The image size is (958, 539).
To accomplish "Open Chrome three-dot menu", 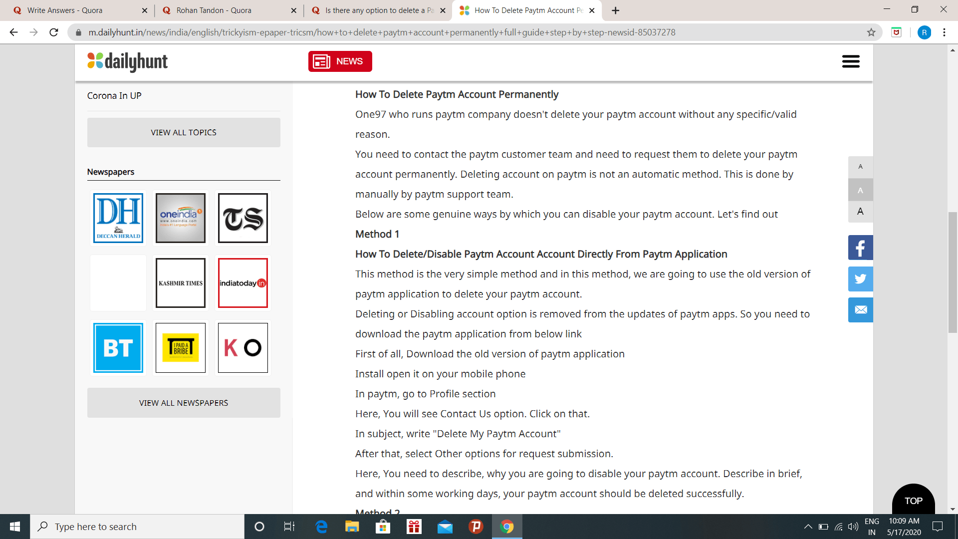I will coord(944,32).
